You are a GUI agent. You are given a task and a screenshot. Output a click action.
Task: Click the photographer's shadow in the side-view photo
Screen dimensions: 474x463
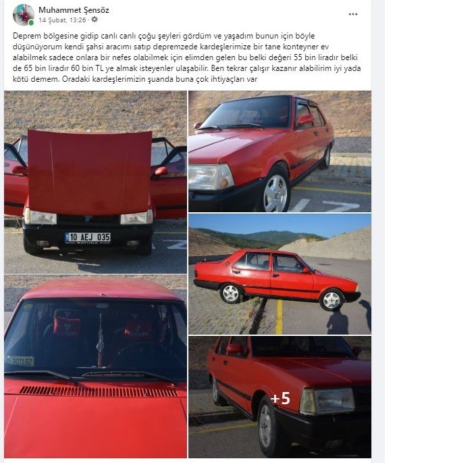[338, 321]
